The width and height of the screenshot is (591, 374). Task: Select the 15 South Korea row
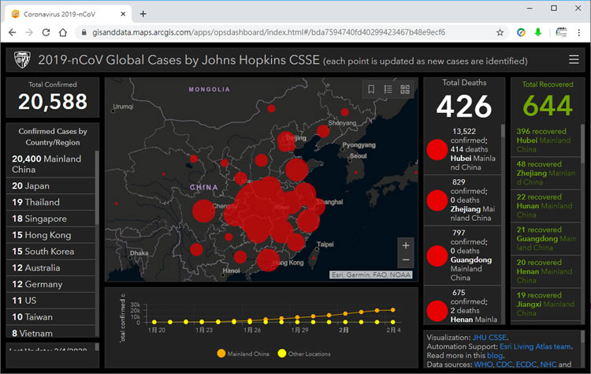tap(50, 251)
